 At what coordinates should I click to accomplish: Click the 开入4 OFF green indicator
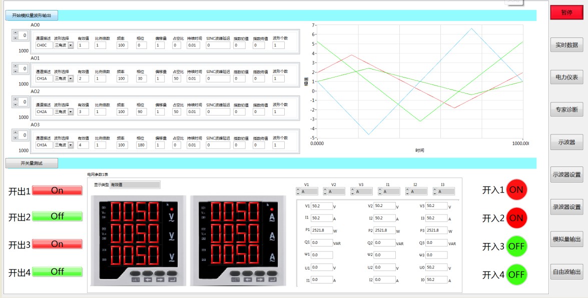(x=516, y=275)
